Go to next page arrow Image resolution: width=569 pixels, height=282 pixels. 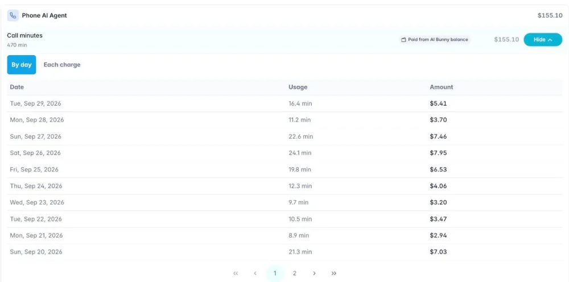tap(314, 273)
